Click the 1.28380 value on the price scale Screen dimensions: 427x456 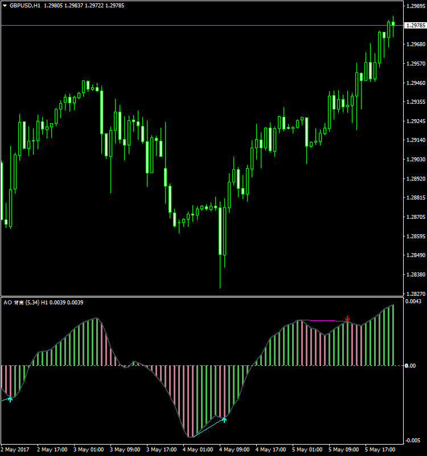coord(414,275)
